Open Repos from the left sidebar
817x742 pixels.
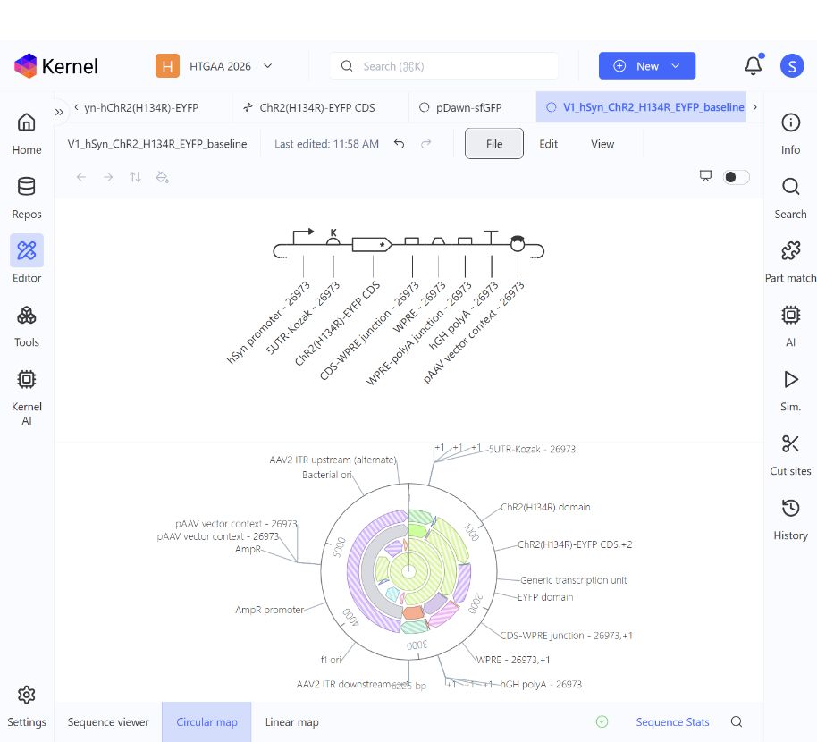27,198
